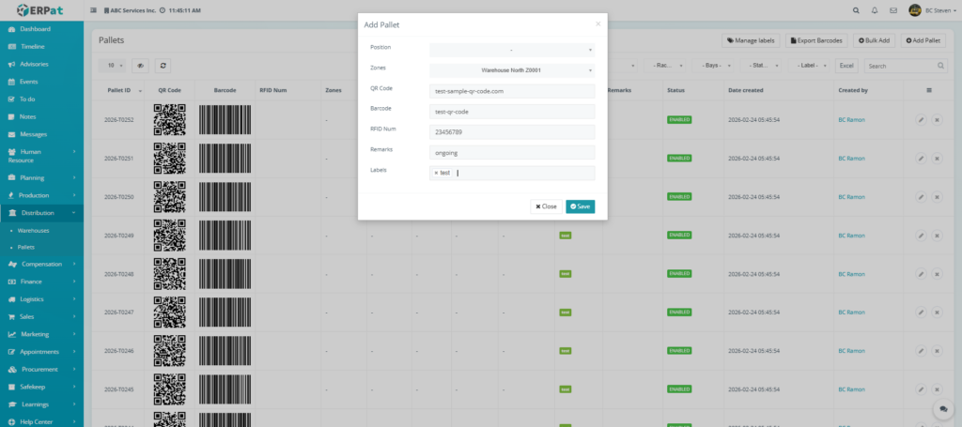This screenshot has height=427, width=962.
Task: Click edit pencil for pallet 2026-T0252
Action: point(921,120)
